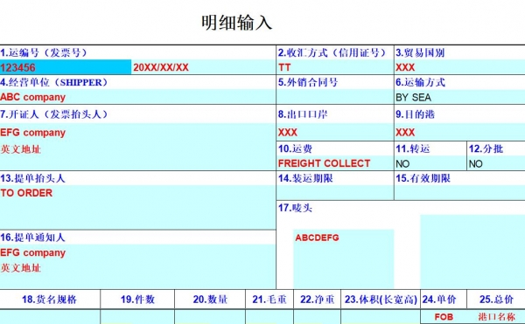The image size is (525, 324).
Task: Click the 明细输入 title
Action: [236, 23]
